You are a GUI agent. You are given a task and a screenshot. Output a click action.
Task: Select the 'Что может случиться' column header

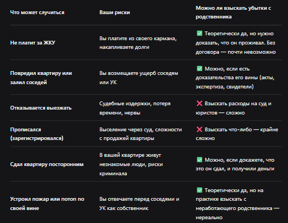(37, 12)
